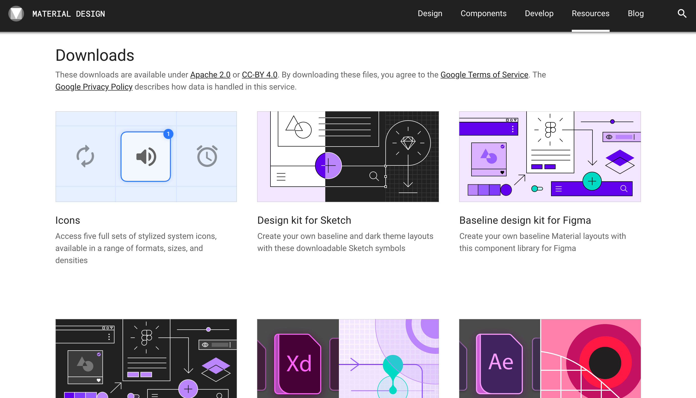Screen dimensions: 696x398
Task: Select the Resources tab
Action: [590, 13]
